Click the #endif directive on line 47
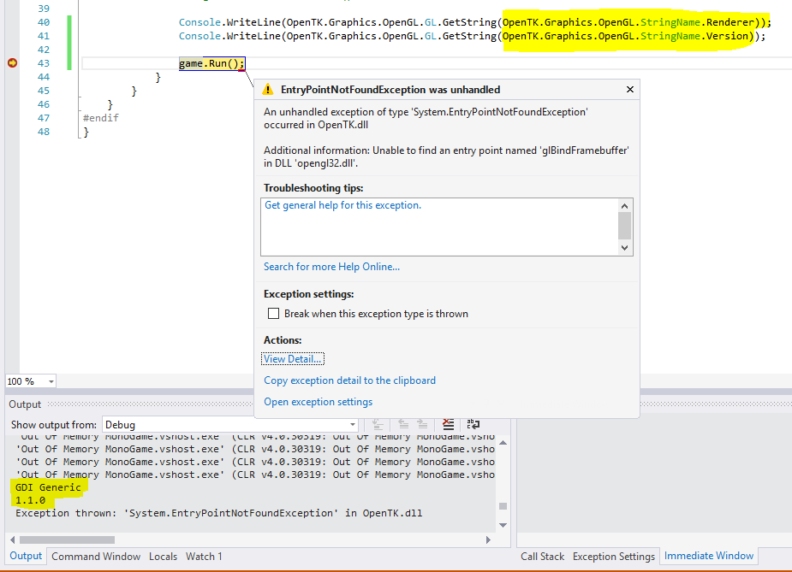 100,117
